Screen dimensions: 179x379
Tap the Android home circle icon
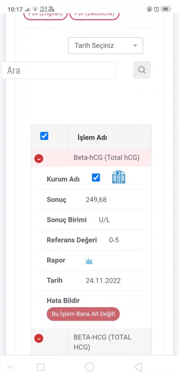tap(89, 367)
